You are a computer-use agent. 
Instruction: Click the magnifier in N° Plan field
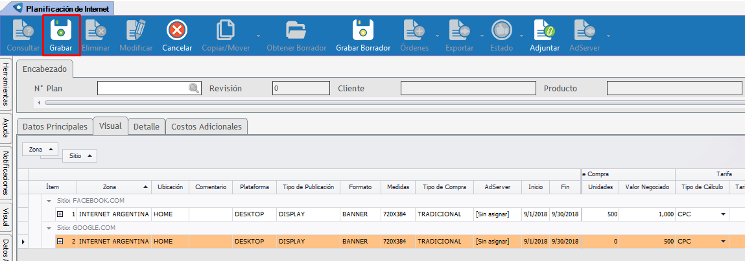(x=194, y=89)
